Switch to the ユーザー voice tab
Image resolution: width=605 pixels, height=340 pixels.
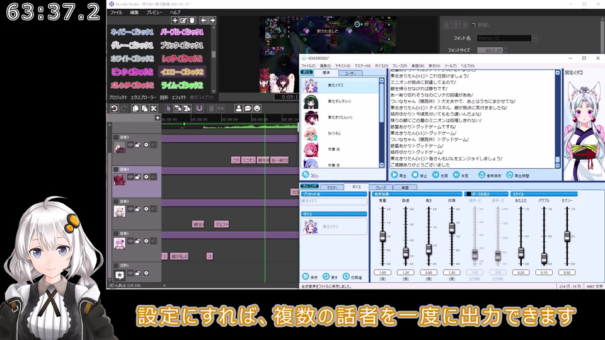(350, 73)
